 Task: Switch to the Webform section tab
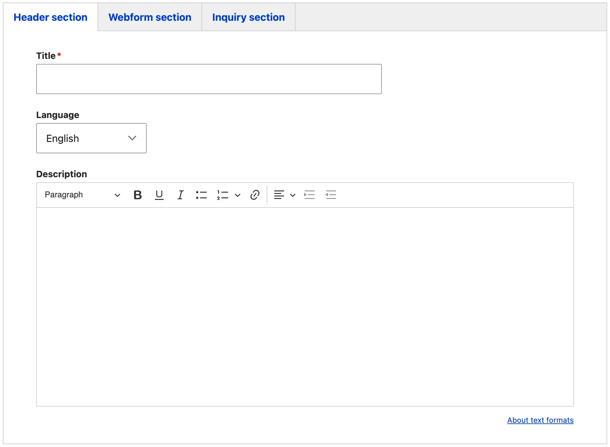point(150,17)
